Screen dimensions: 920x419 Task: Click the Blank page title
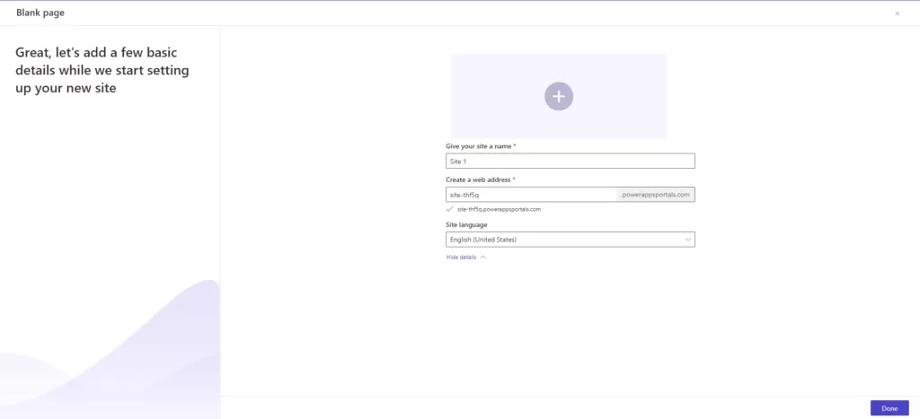click(40, 13)
